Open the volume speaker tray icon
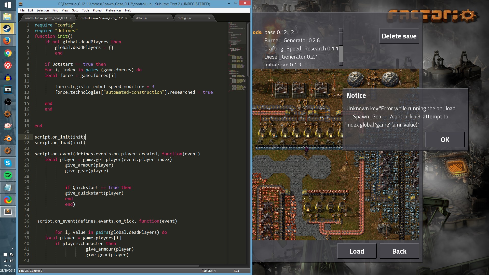The image size is (489, 275). (x=11, y=261)
